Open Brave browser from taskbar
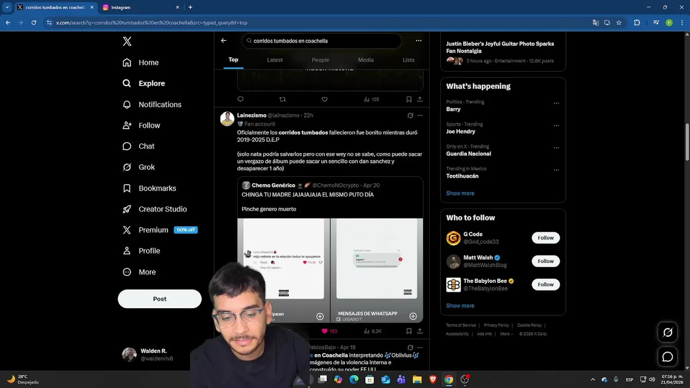Image resolution: width=690 pixels, height=388 pixels. pyautogui.click(x=433, y=379)
